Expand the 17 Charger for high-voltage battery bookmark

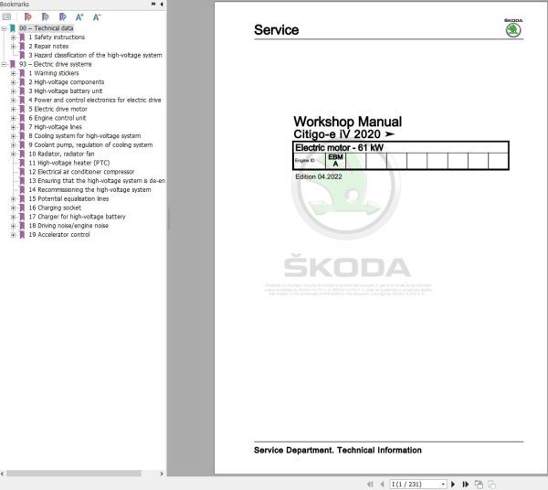[14, 217]
